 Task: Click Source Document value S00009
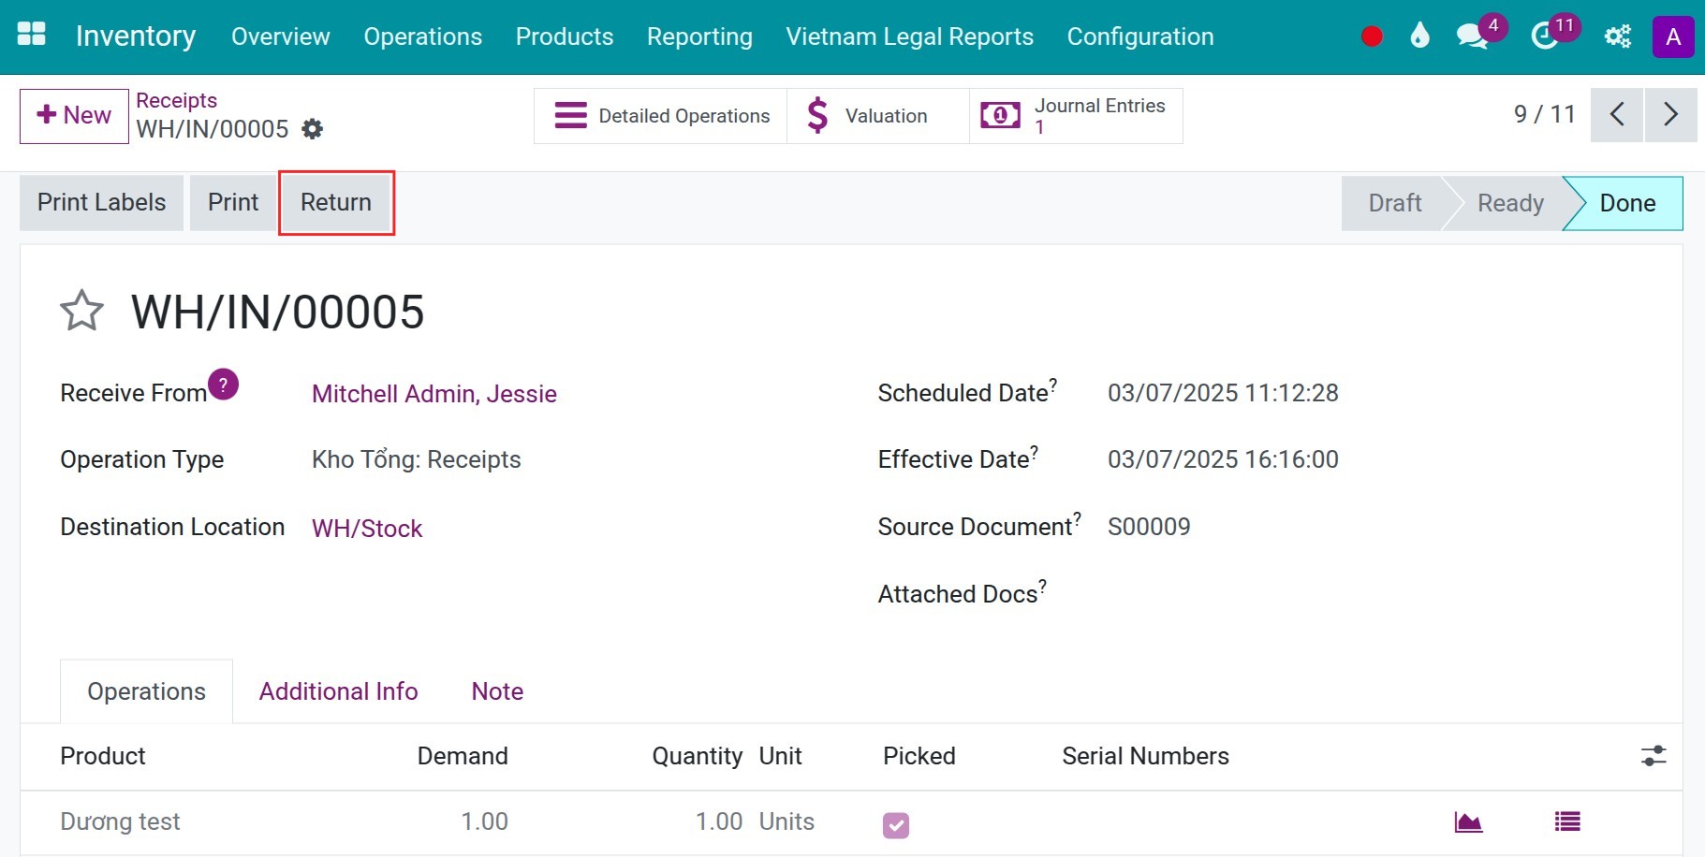(1149, 527)
